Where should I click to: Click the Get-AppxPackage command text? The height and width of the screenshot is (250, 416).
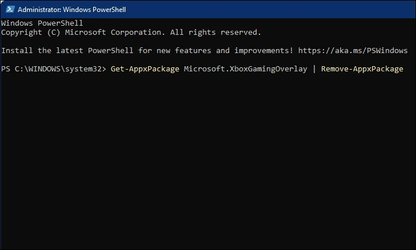145,69
